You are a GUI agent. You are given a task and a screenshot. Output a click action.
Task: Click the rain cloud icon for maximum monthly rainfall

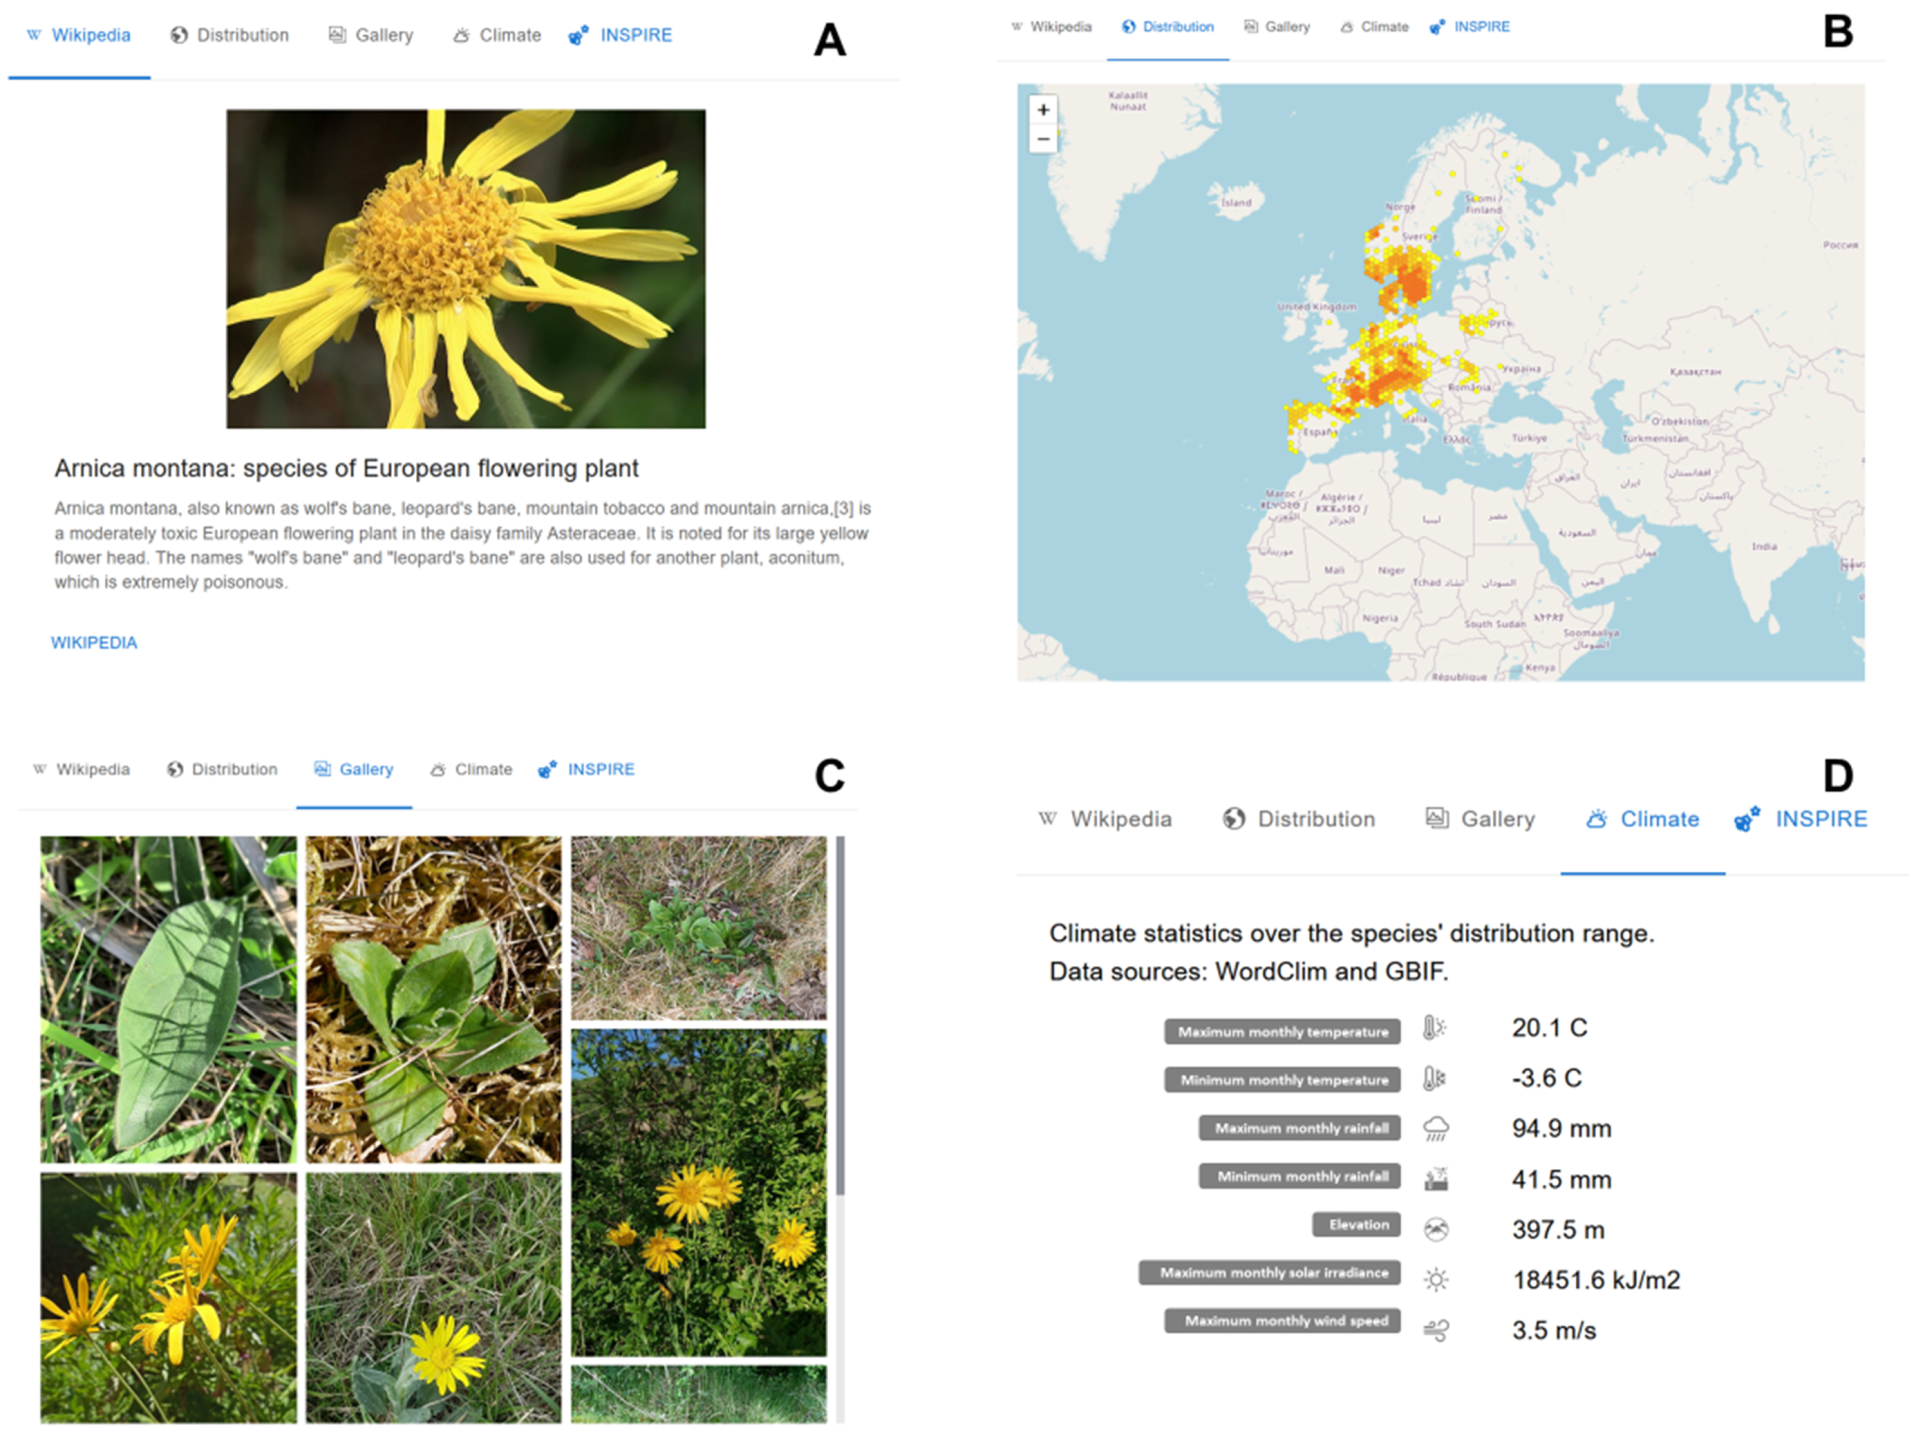click(1435, 1128)
